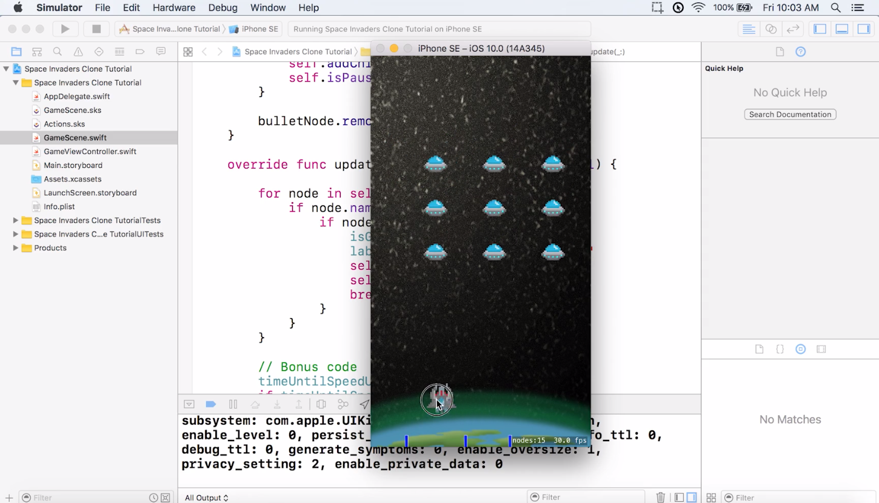Open the related items grid icon in jump bar
This screenshot has width=879, height=503.
point(188,52)
